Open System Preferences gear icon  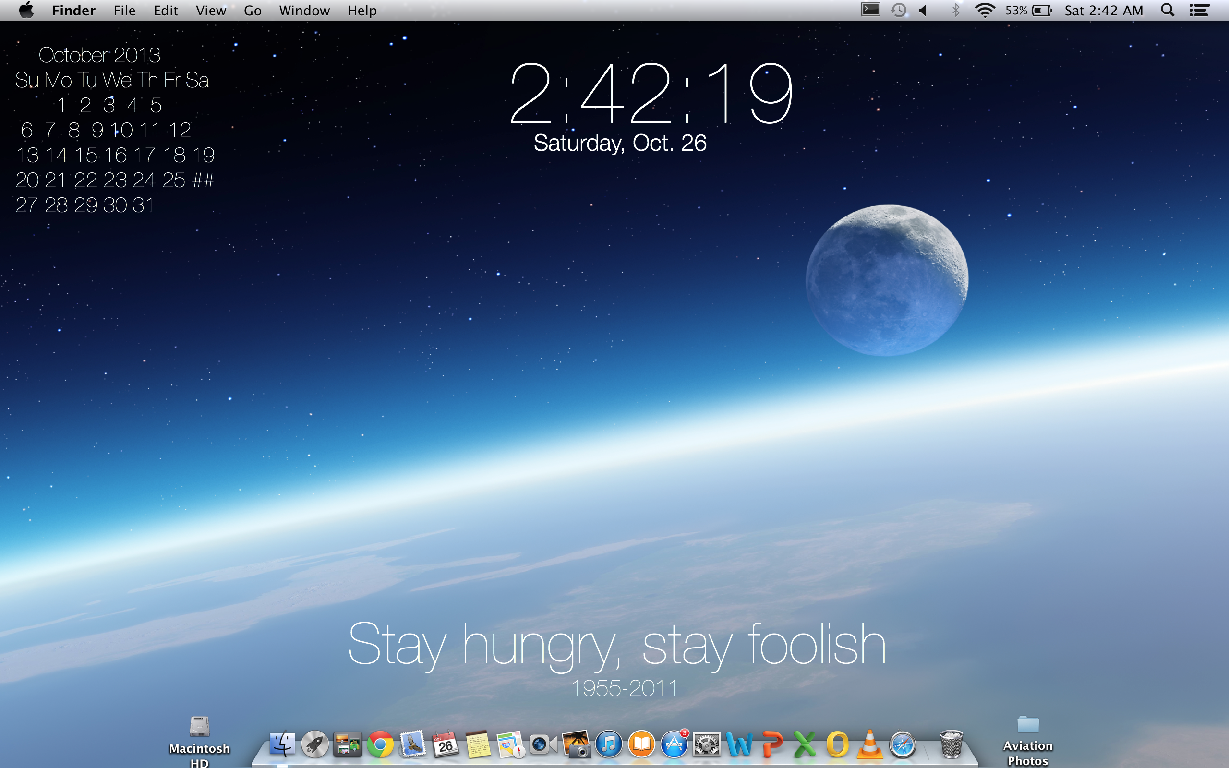707,744
